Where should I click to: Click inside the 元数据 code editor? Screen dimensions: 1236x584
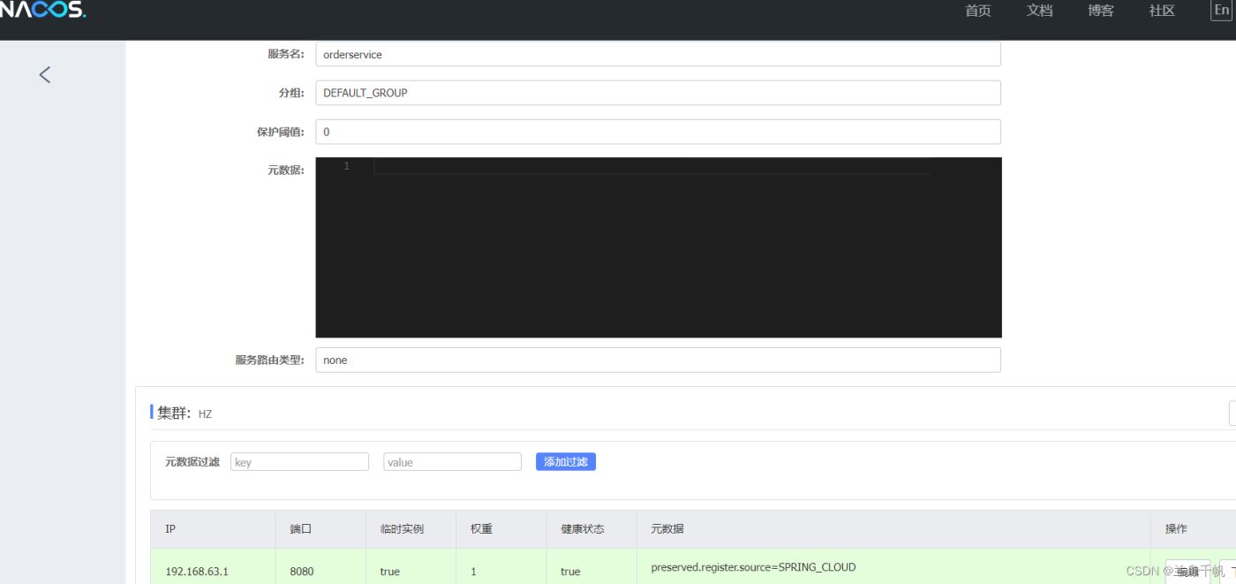pyautogui.click(x=658, y=247)
